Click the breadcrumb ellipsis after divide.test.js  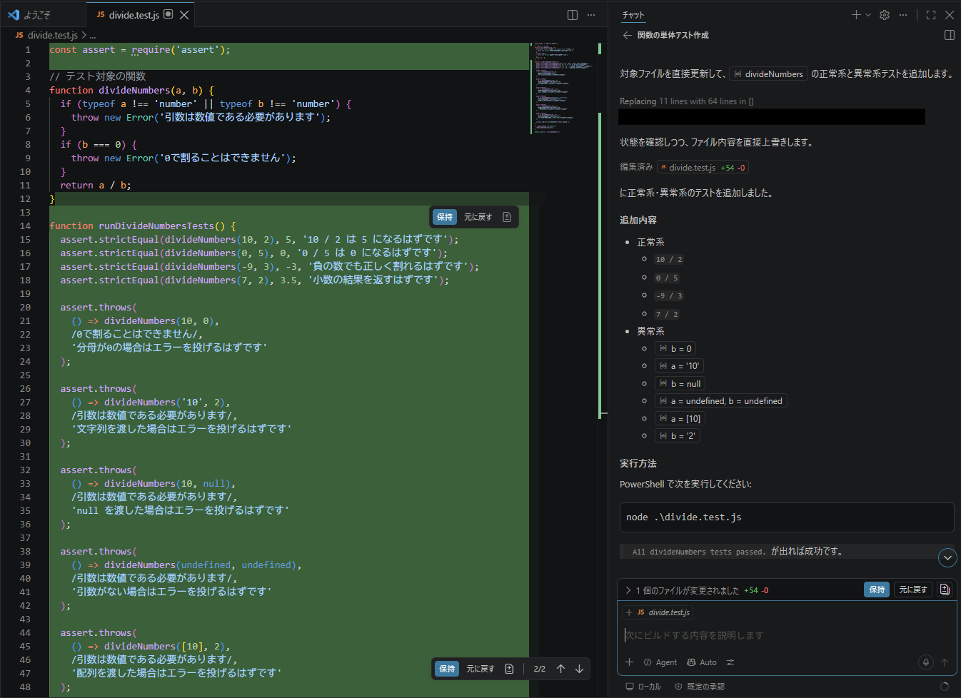(x=92, y=35)
